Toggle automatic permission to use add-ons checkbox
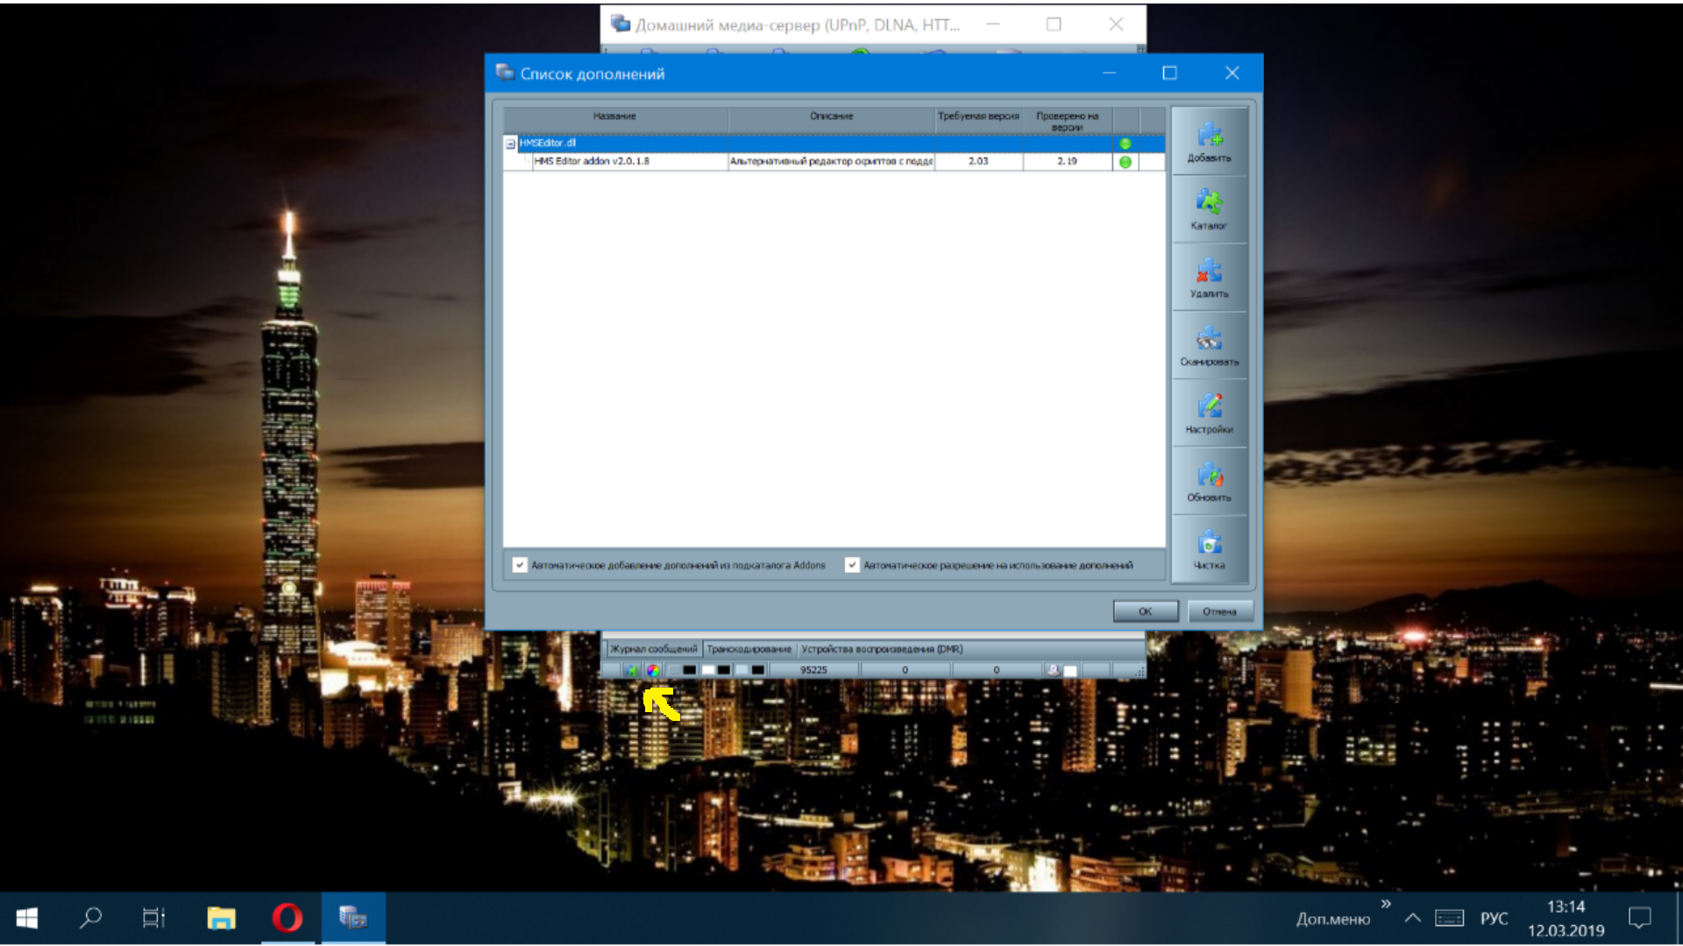 coord(852,565)
